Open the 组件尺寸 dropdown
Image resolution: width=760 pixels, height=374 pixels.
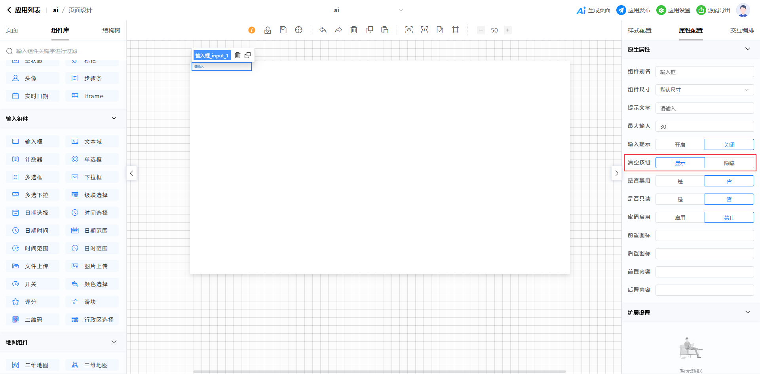click(705, 90)
